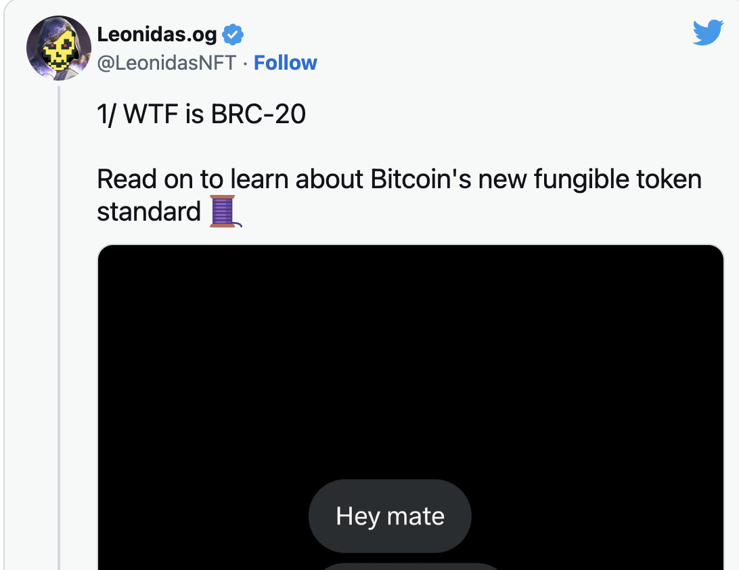Image resolution: width=739 pixels, height=570 pixels.
Task: Click the vertical thread line under avatar
Action: click(x=59, y=325)
